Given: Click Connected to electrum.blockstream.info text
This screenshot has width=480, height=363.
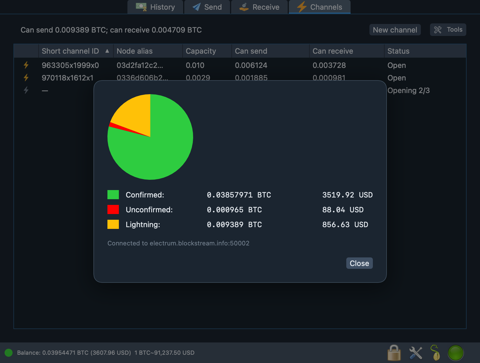Looking at the screenshot, I should (178, 243).
